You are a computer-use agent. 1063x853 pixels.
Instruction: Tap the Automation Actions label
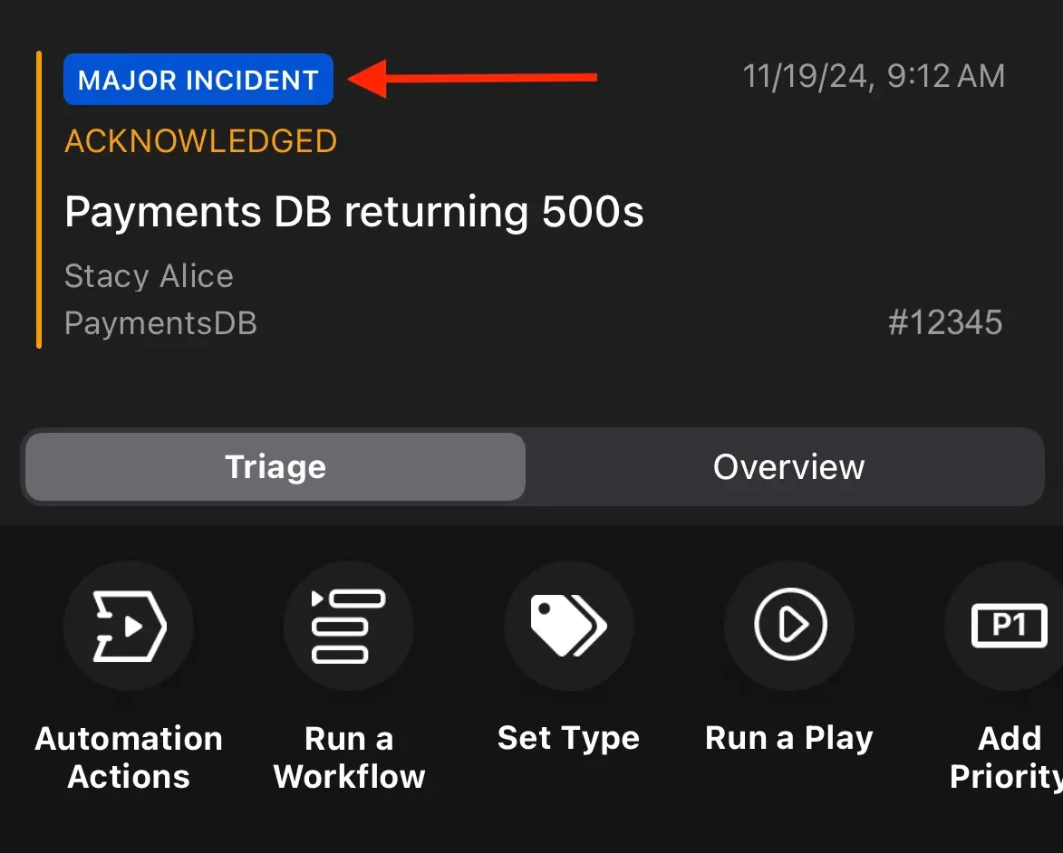129,758
